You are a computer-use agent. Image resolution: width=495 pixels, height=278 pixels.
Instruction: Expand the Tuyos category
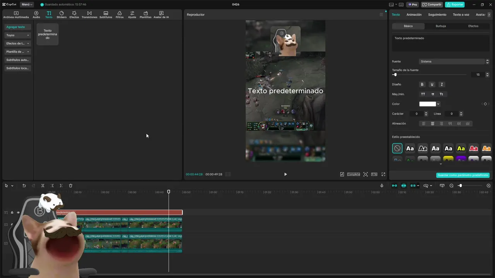[x=18, y=35]
